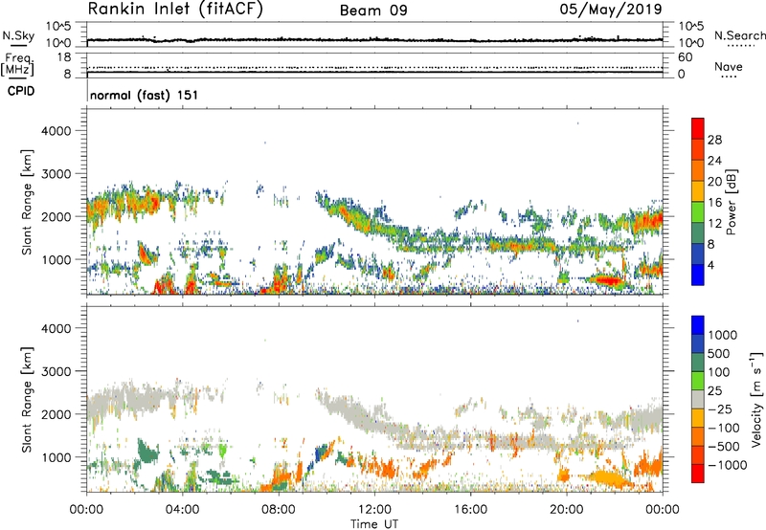
Task: Select the 'Time UT' axis title
Action: (x=374, y=524)
